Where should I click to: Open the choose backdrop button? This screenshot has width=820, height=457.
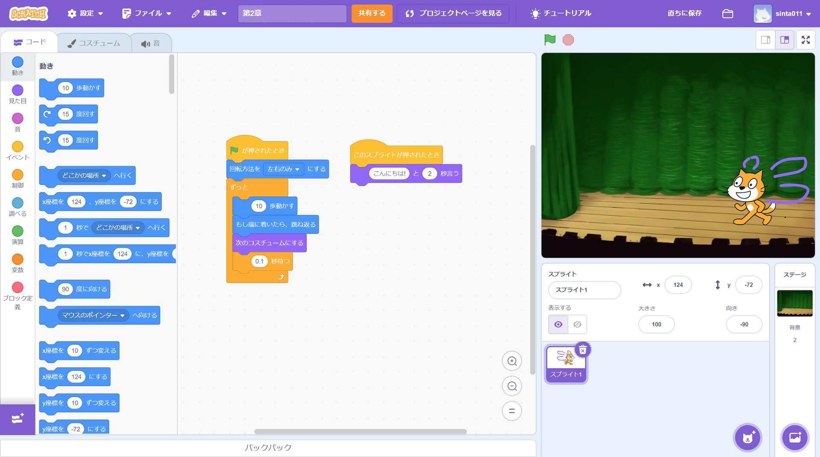point(794,437)
